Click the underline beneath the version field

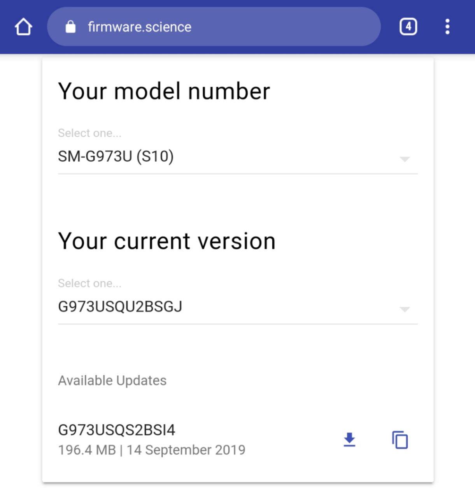click(237, 324)
